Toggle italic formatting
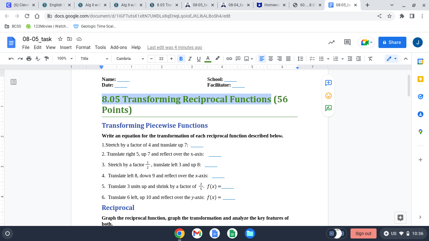Screen dimensions: 429x241 (190, 59)
